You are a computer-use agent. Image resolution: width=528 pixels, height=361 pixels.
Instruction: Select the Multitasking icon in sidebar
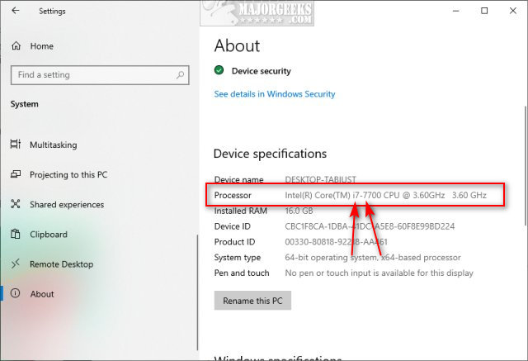point(16,145)
